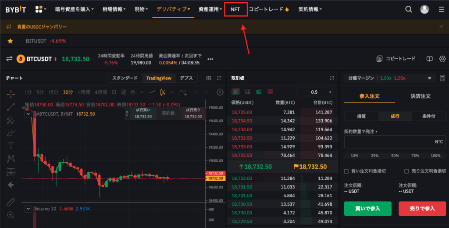449x228 pixels.
Task: Open the guide book icon
Action: click(430, 59)
